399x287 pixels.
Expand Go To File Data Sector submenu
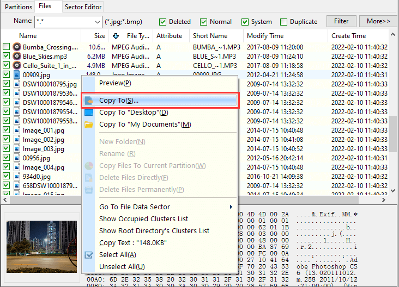[x=231, y=207]
